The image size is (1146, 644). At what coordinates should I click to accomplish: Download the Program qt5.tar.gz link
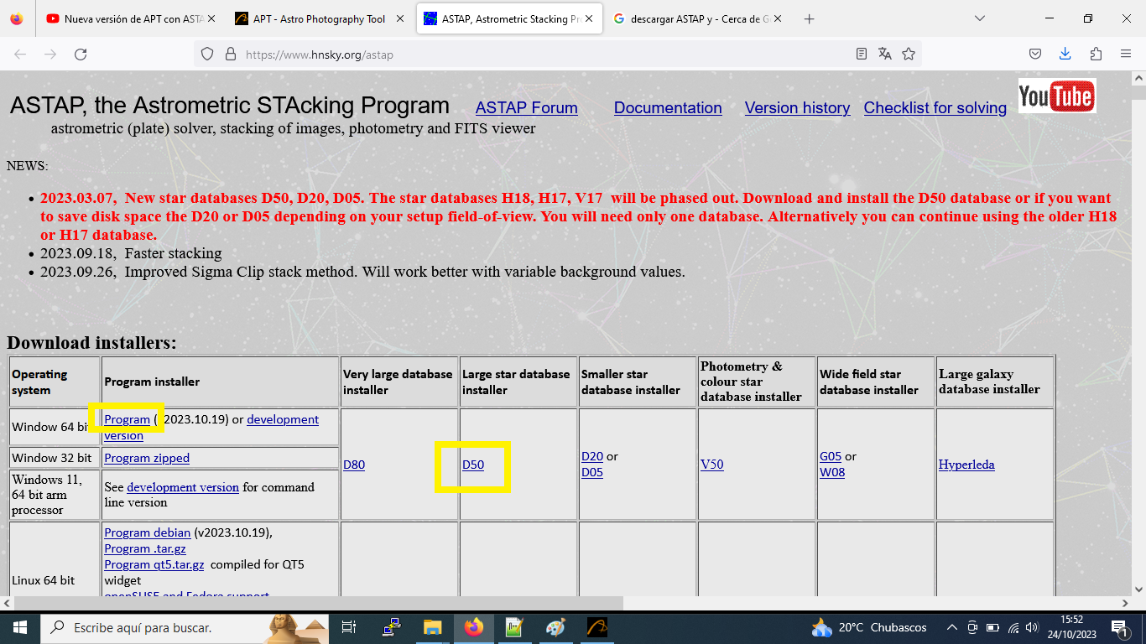[x=154, y=564]
